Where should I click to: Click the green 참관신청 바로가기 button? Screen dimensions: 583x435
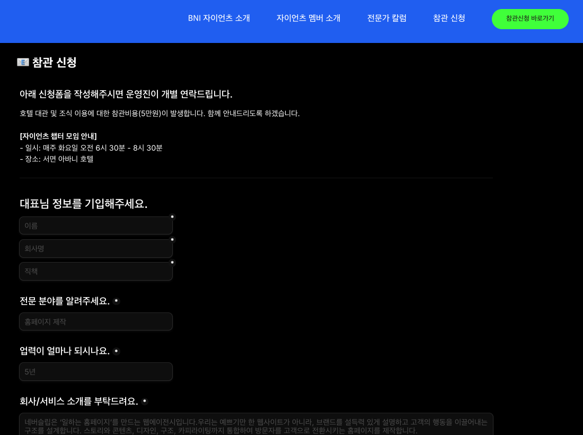point(530,19)
